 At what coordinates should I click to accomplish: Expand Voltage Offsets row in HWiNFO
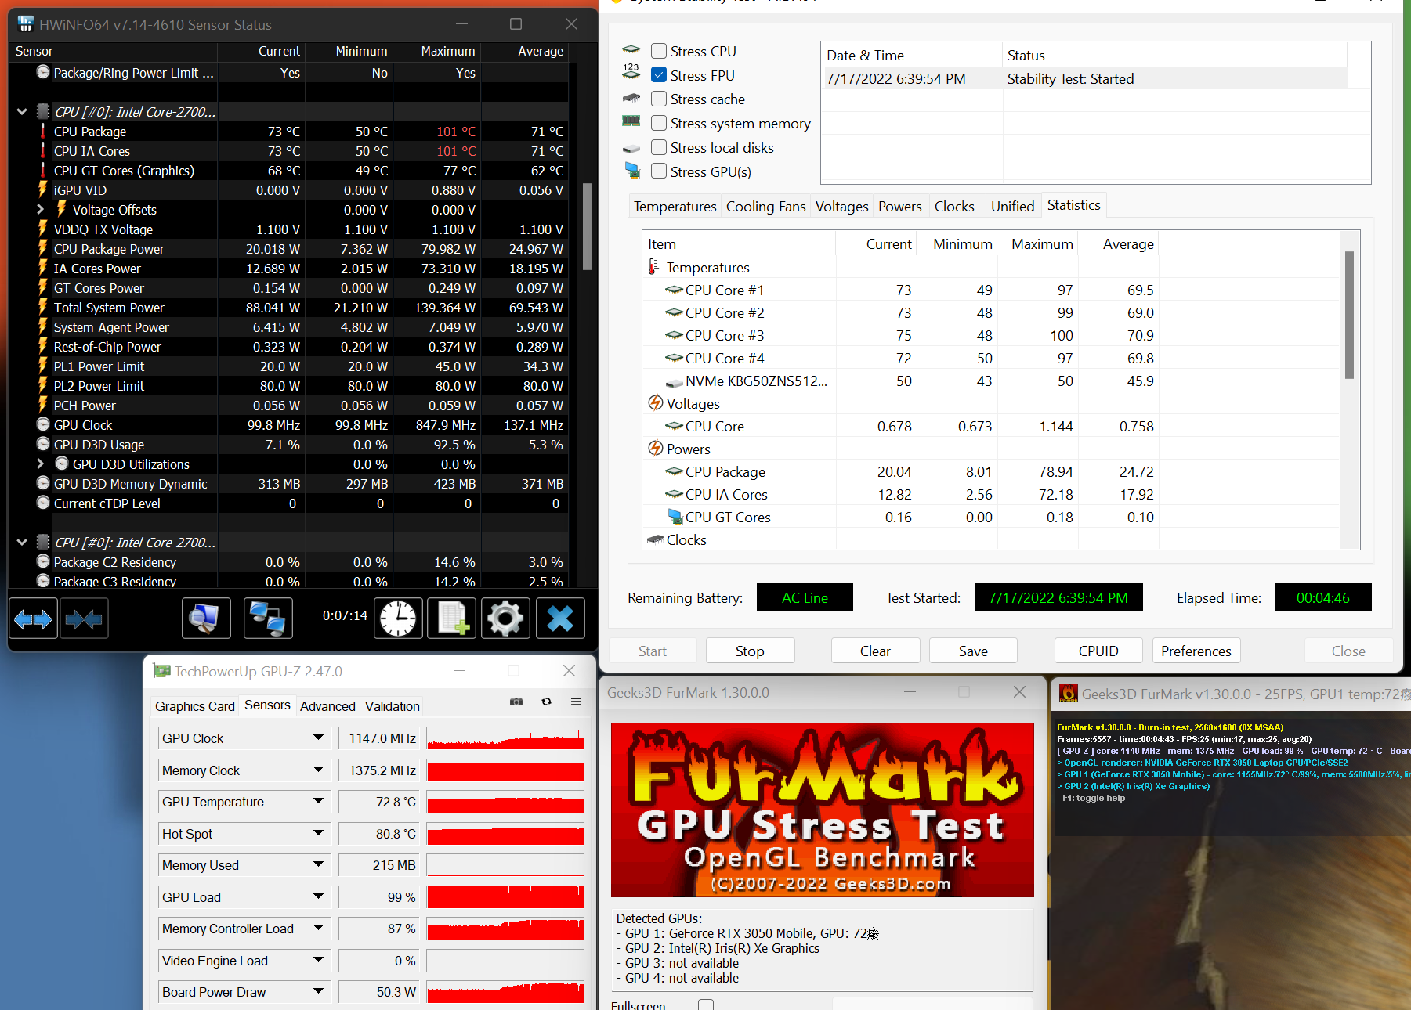point(41,209)
